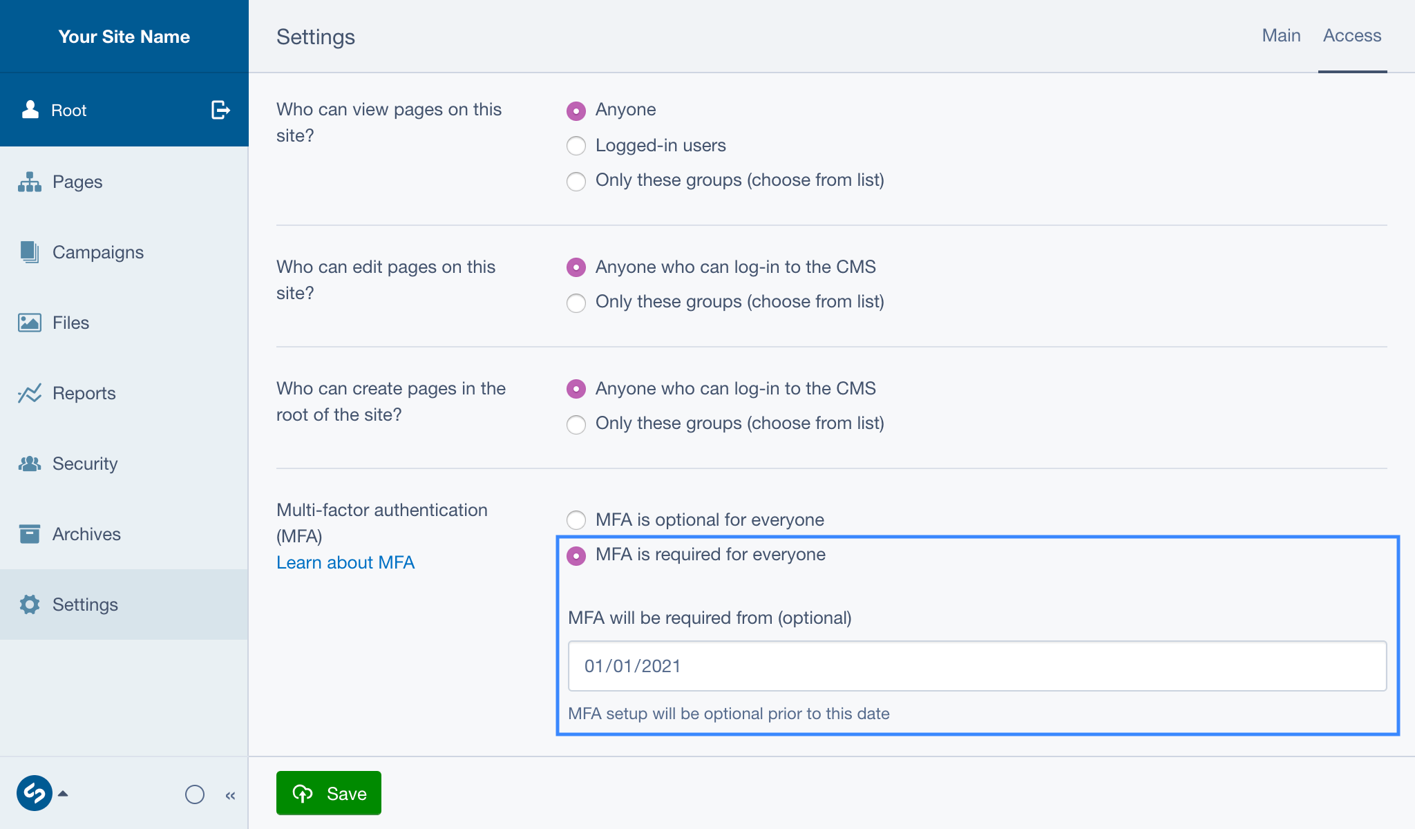Select 'MFA is optional for everyone'

[x=576, y=520]
